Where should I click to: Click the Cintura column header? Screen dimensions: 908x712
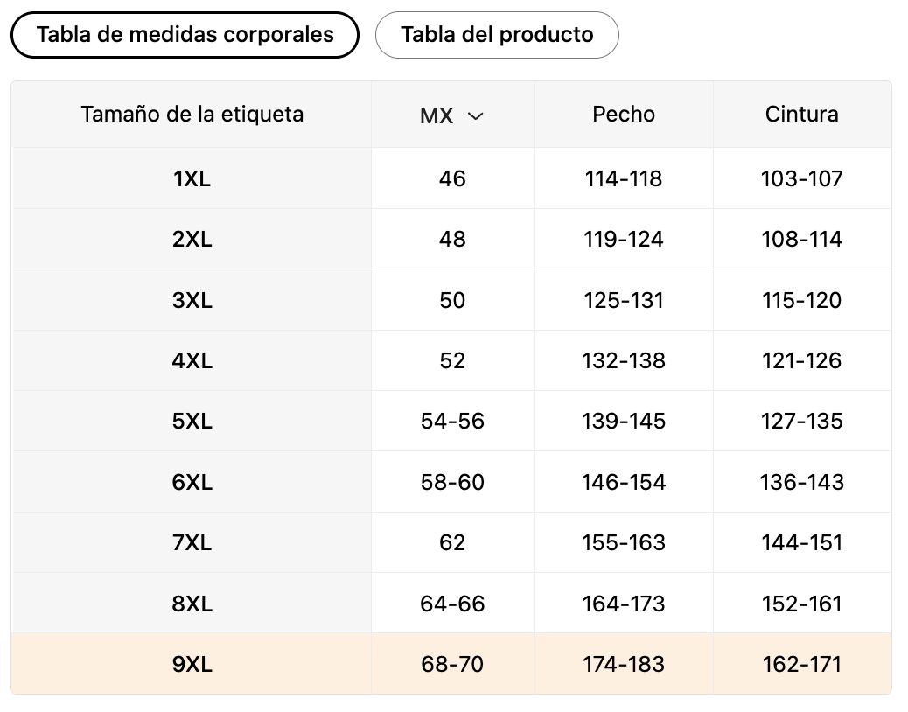pyautogui.click(x=801, y=115)
